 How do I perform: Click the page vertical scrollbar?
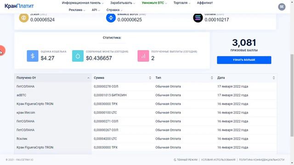click(292, 95)
